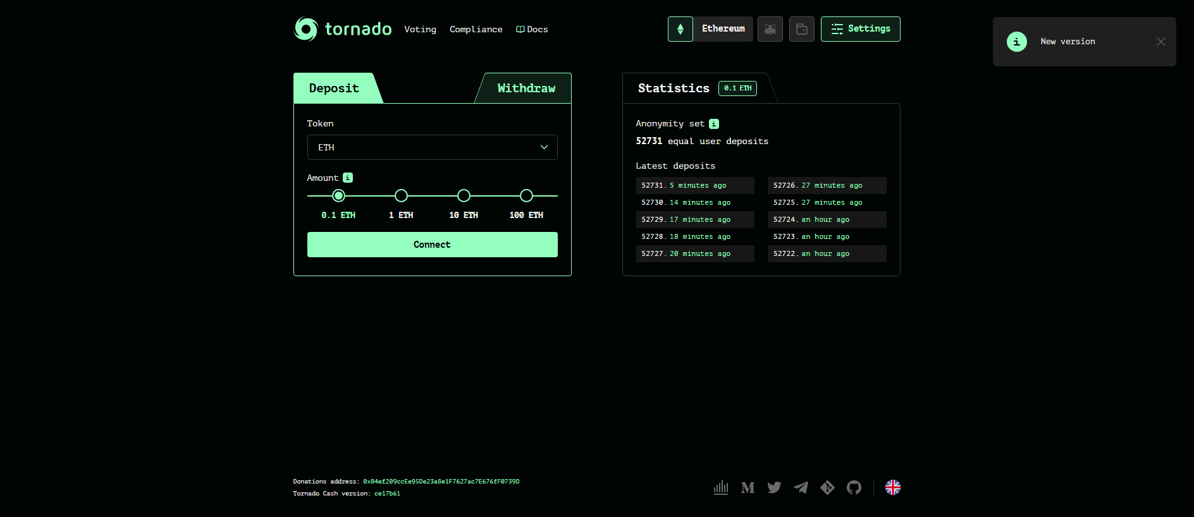Change language via the UK flag icon

pyautogui.click(x=893, y=487)
